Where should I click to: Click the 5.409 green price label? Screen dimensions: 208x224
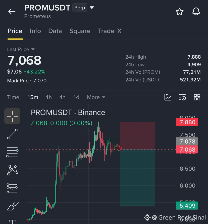click(x=187, y=206)
